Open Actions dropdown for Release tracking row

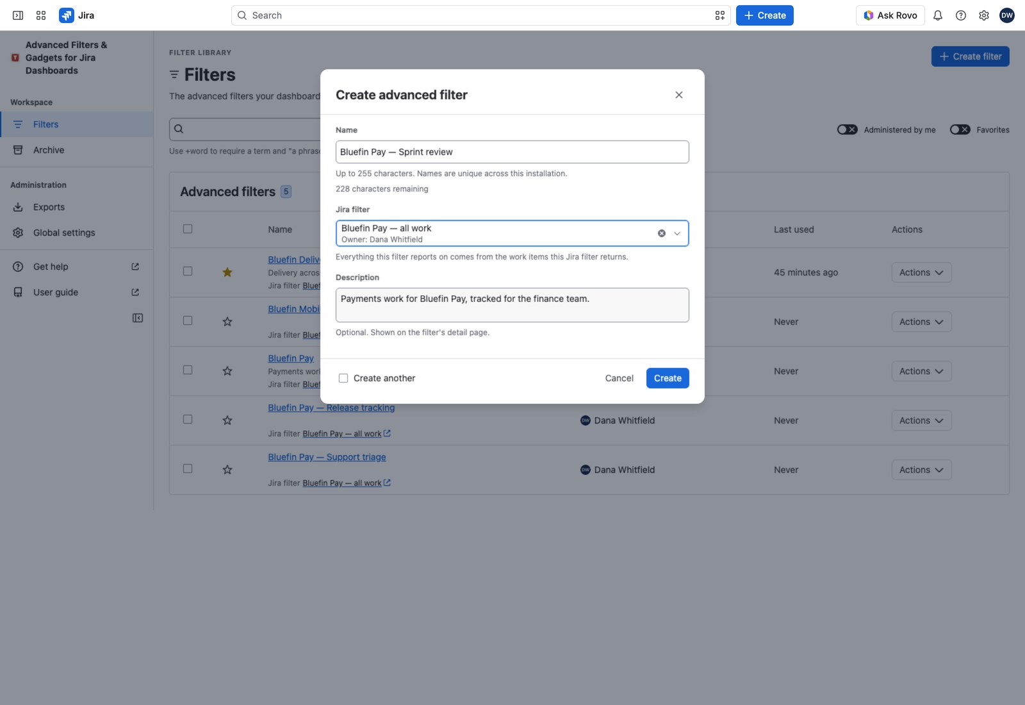(x=921, y=420)
